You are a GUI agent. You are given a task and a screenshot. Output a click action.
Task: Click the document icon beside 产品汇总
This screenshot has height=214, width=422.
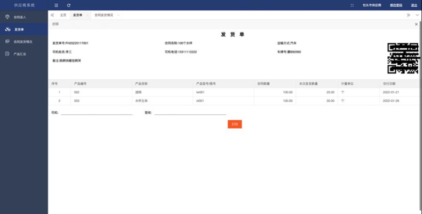coord(7,54)
